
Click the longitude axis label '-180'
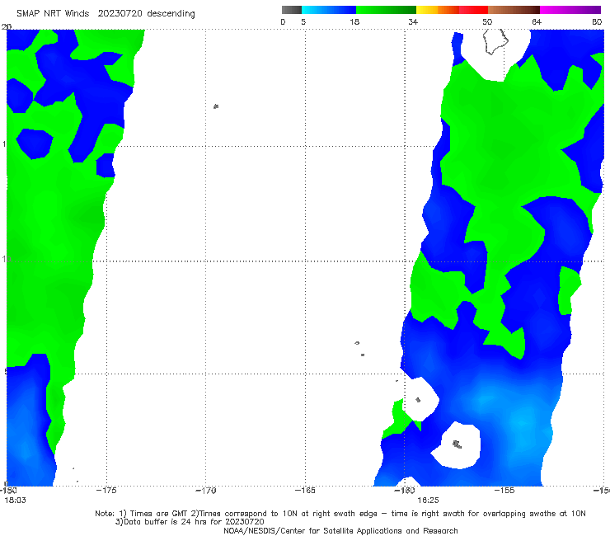(8, 491)
